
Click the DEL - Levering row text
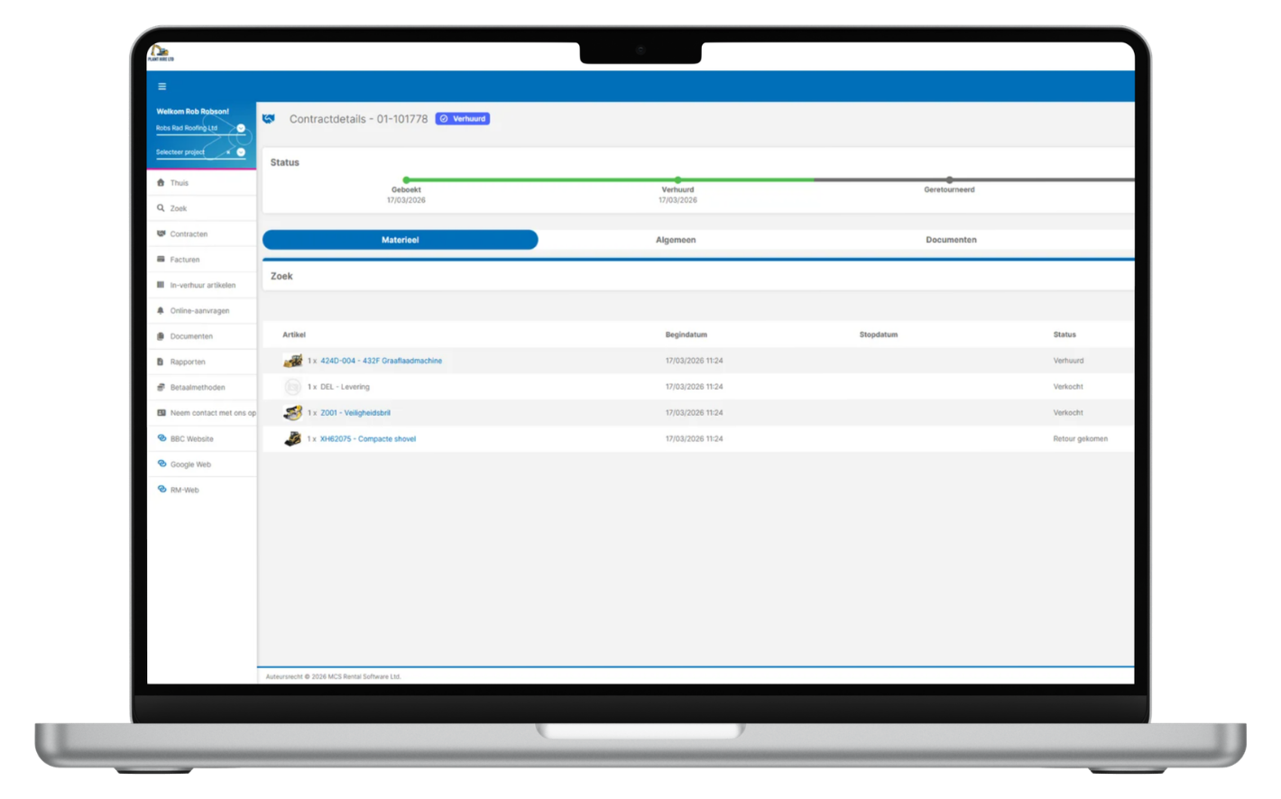coord(345,387)
